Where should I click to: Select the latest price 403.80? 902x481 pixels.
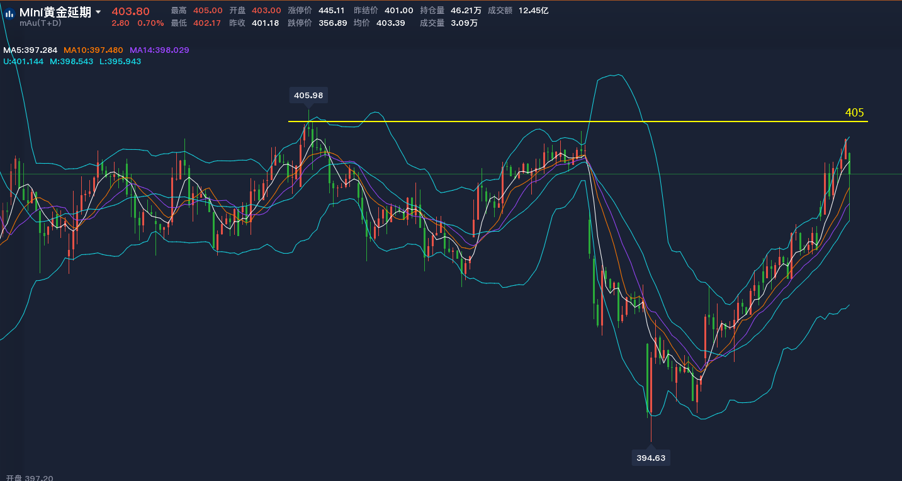(x=131, y=11)
